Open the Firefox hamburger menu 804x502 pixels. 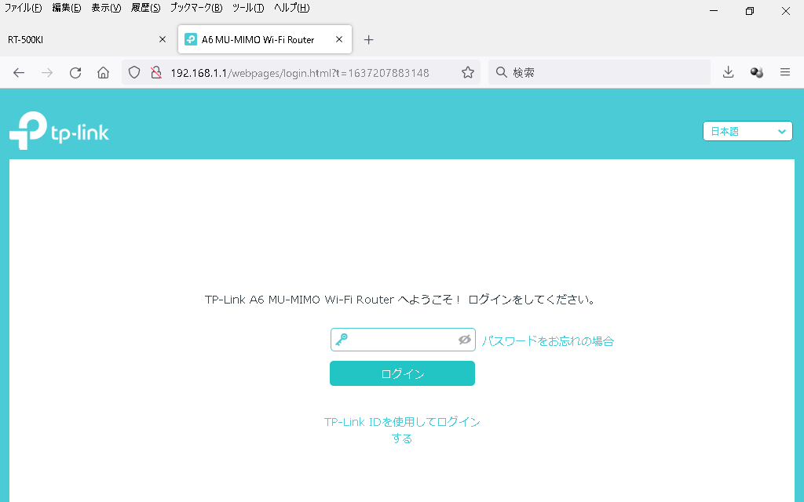tap(784, 73)
